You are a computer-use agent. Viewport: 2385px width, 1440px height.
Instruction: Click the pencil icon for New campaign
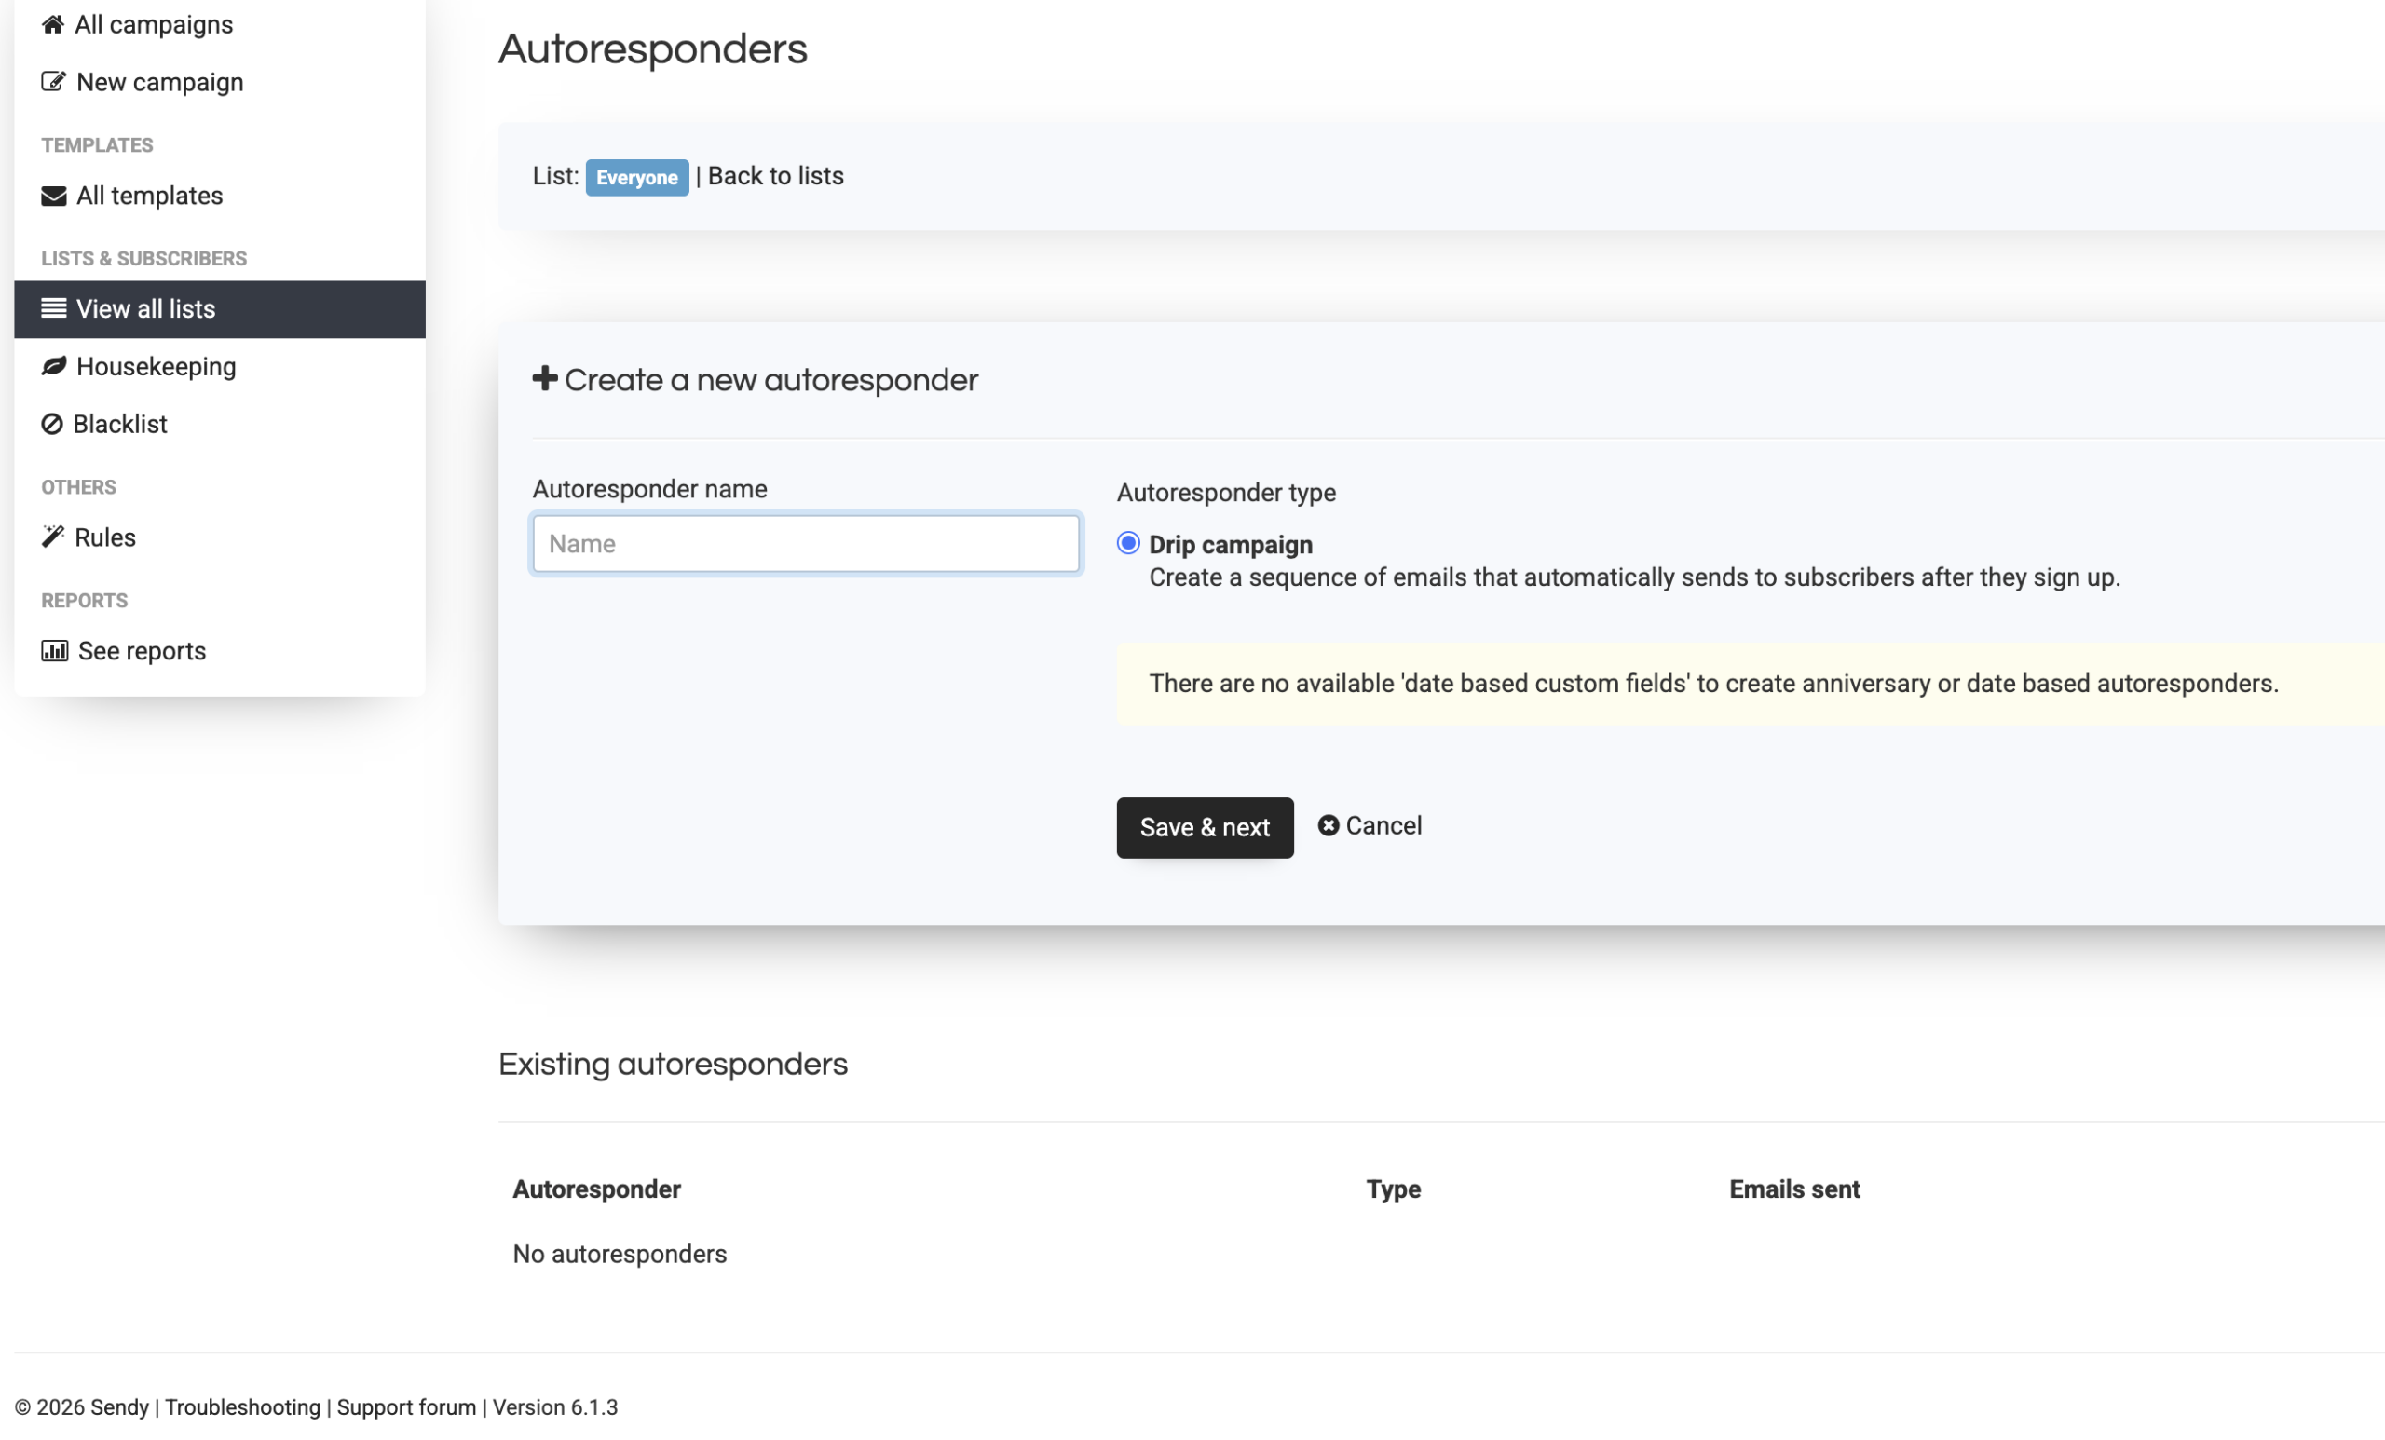(x=53, y=81)
